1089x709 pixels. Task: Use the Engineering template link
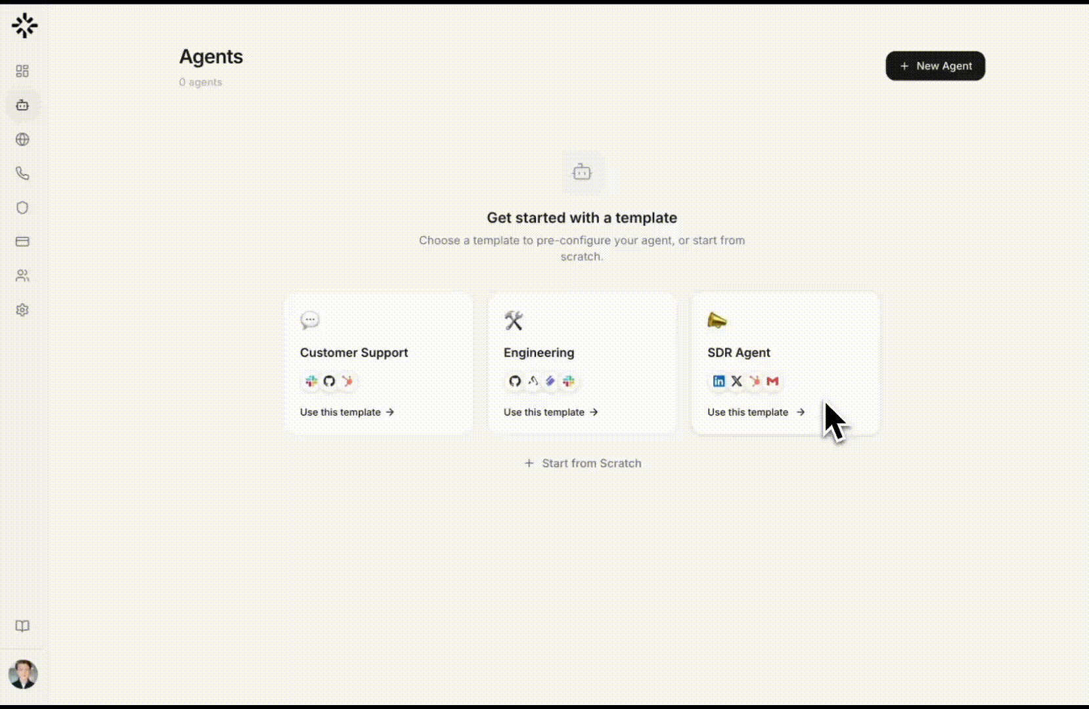550,412
